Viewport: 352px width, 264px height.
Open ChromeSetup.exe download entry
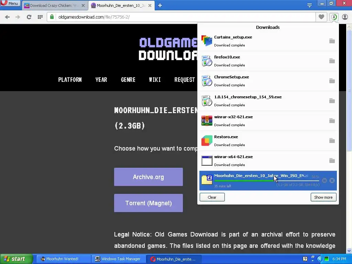click(x=268, y=81)
